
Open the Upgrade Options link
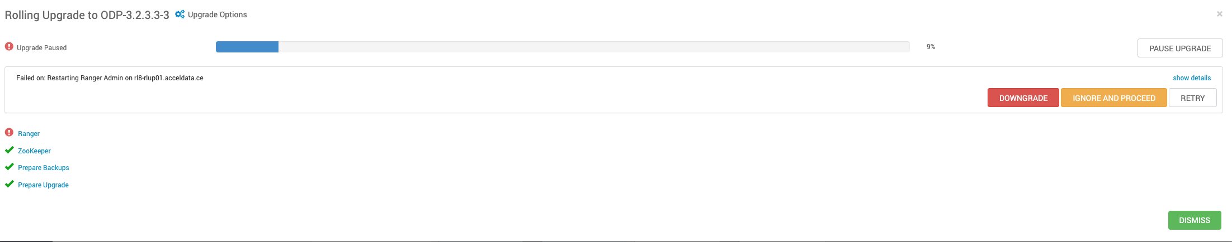coord(217,14)
